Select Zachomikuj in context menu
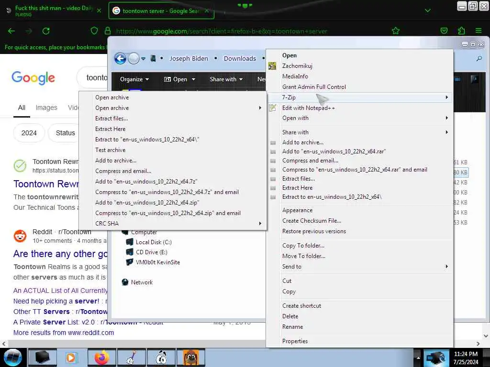The height and width of the screenshot is (367, 490). pyautogui.click(x=297, y=66)
